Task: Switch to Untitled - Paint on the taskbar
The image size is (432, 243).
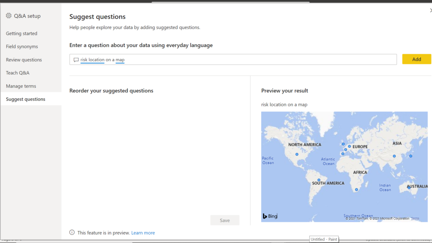Action: pyautogui.click(x=324, y=239)
